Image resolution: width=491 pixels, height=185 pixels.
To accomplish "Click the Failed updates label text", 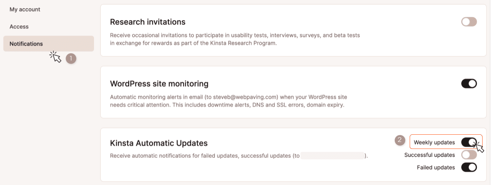I will point(436,167).
